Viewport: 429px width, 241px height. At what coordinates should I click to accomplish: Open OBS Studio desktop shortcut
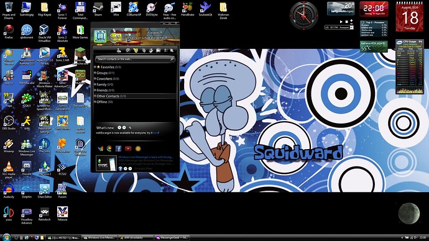pos(9,122)
